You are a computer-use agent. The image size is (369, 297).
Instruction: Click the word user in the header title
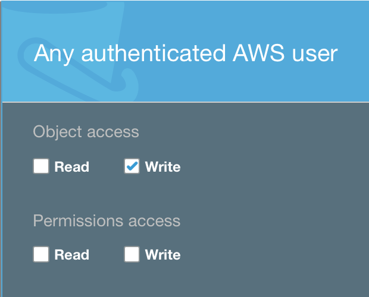pos(315,55)
